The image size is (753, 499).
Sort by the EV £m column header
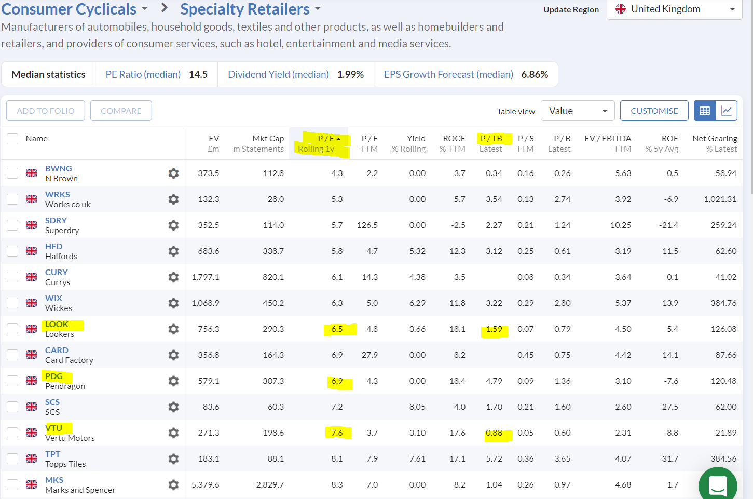coord(213,144)
